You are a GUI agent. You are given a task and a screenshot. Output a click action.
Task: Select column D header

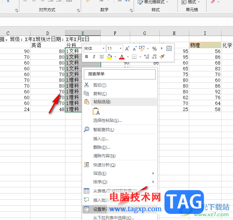pos(48,33)
